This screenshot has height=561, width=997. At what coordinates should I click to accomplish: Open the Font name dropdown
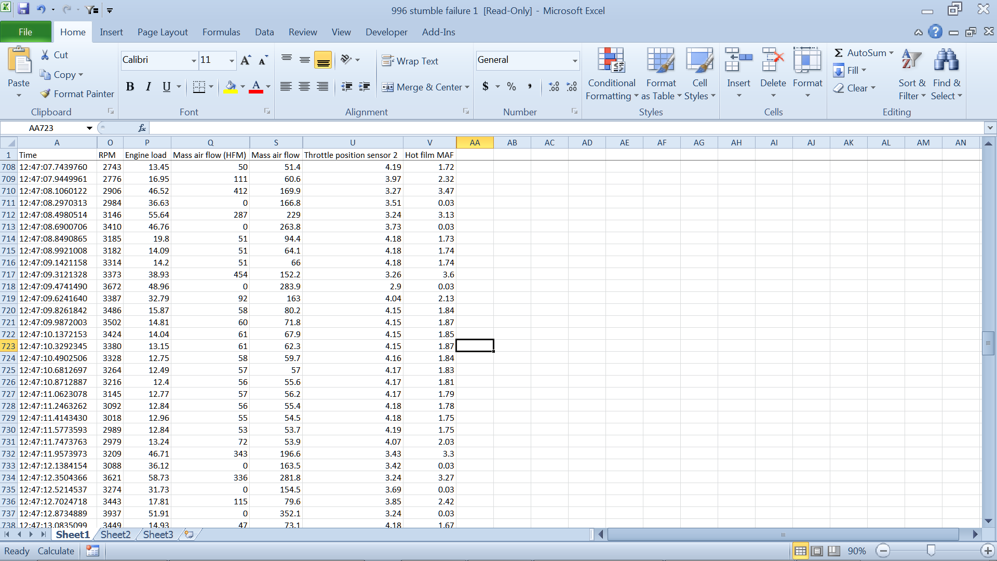click(192, 60)
